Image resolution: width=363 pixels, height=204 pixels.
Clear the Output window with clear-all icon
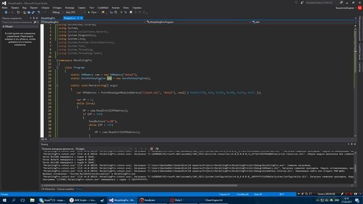(151, 148)
